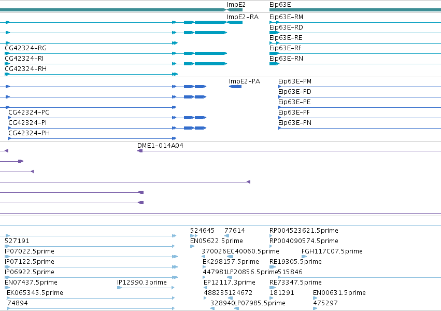
Task: Click the EN00631.5prime label
Action: (x=339, y=293)
